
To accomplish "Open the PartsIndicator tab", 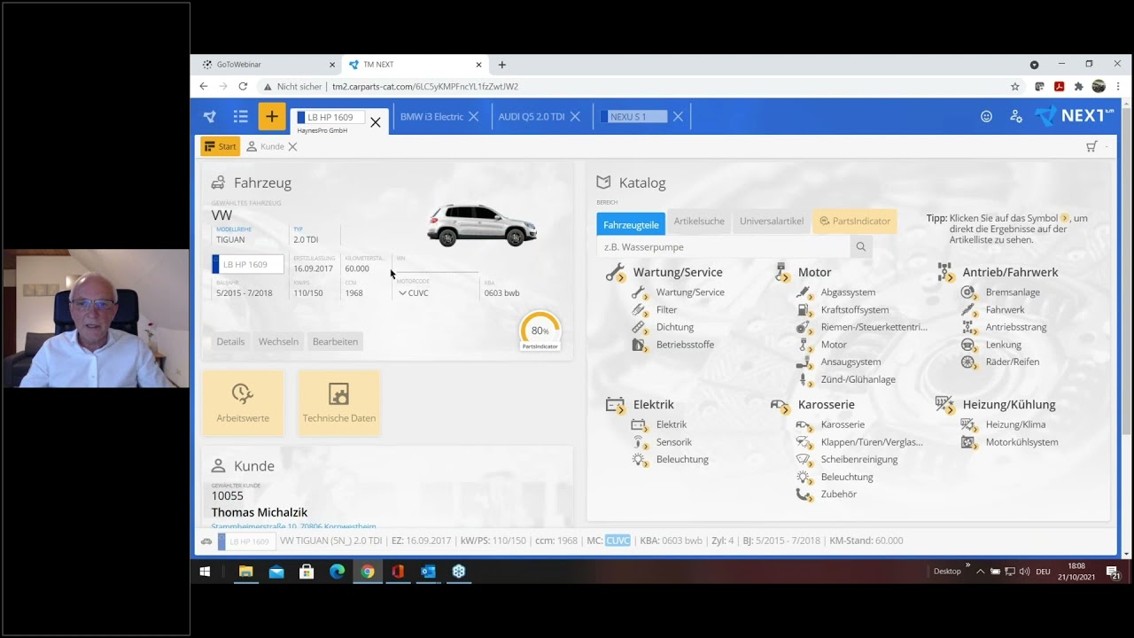I will coord(854,222).
